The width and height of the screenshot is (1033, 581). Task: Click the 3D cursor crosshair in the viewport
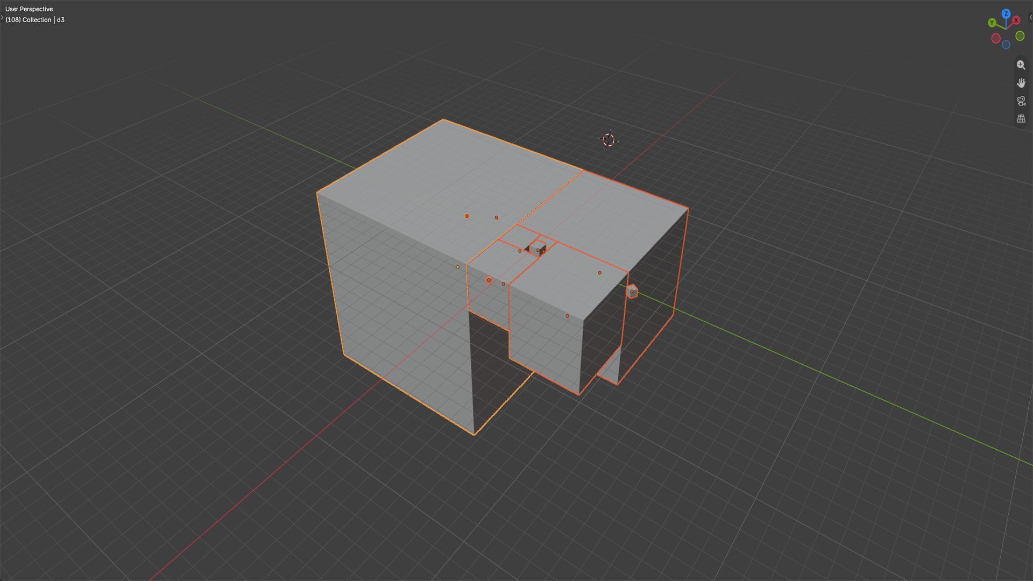pyautogui.click(x=609, y=140)
